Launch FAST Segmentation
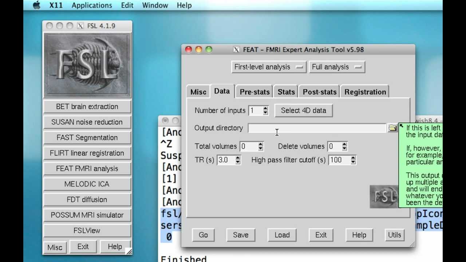The width and height of the screenshot is (466, 262). coord(87,138)
